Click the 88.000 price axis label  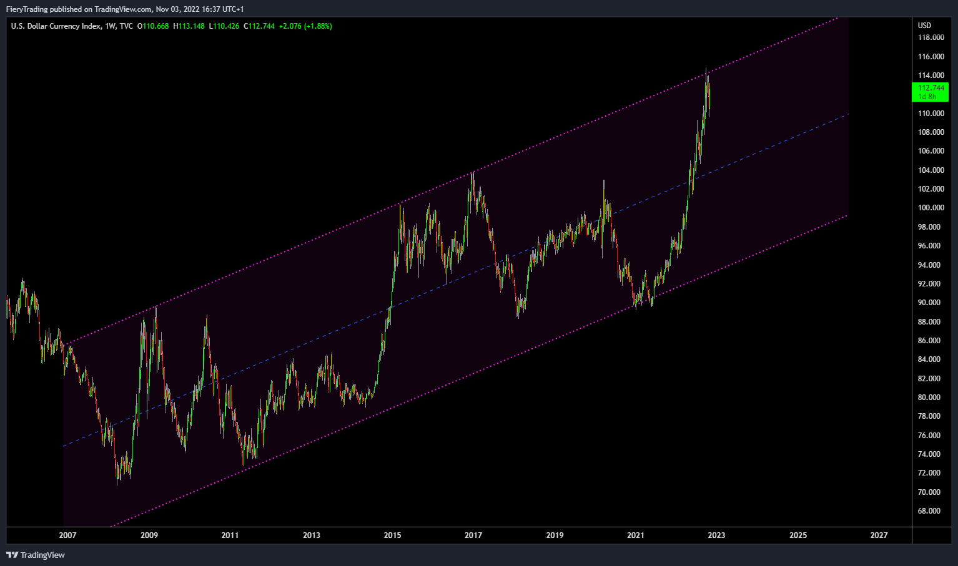(x=931, y=322)
